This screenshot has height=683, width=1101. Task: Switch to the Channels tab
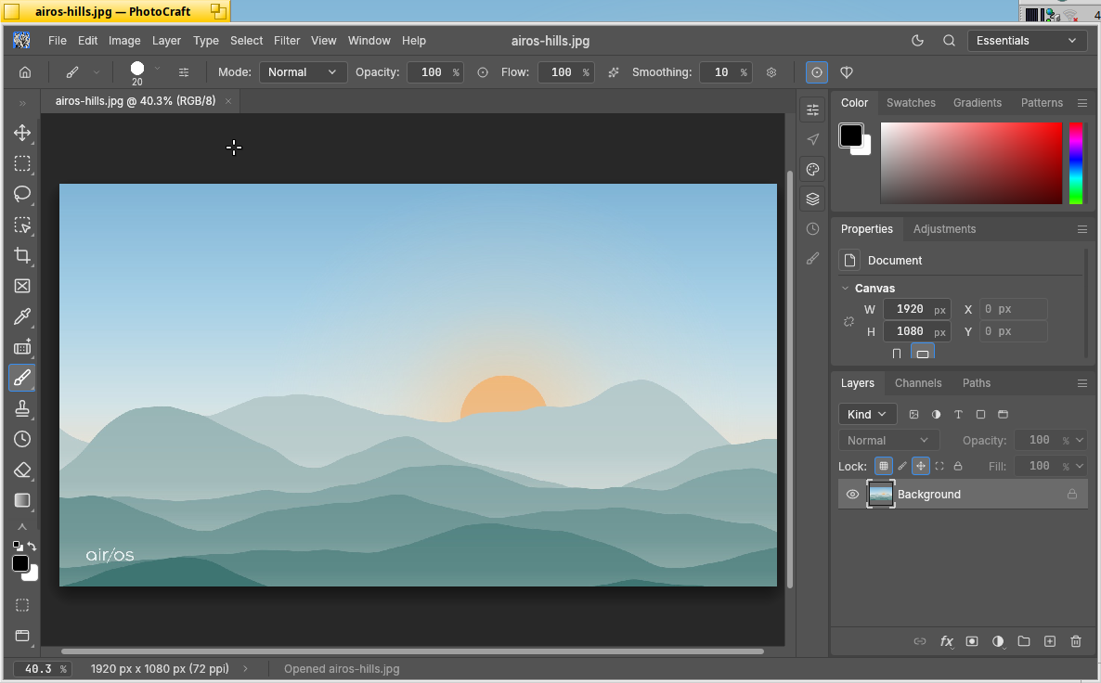pos(918,382)
